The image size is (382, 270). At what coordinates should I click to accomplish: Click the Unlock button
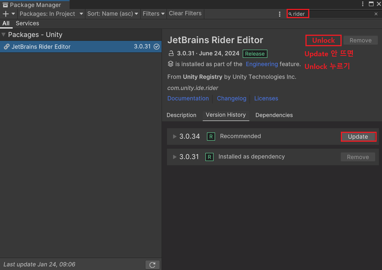pos(323,40)
